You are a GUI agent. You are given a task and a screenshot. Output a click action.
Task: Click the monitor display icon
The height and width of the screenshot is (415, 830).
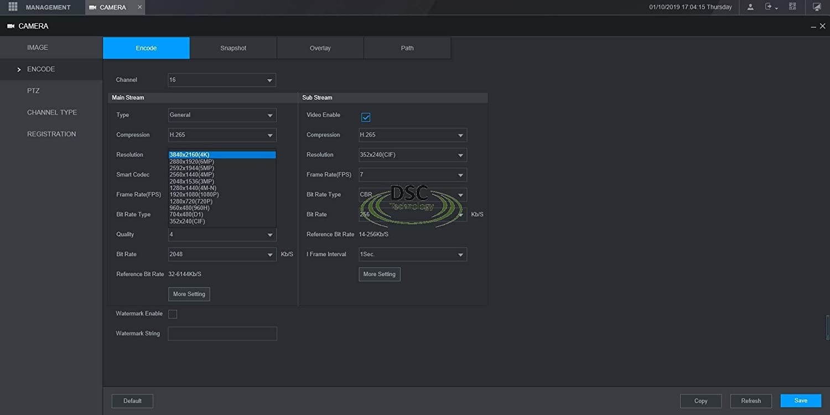point(817,7)
